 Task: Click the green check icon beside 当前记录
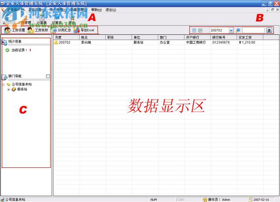click(x=7, y=50)
